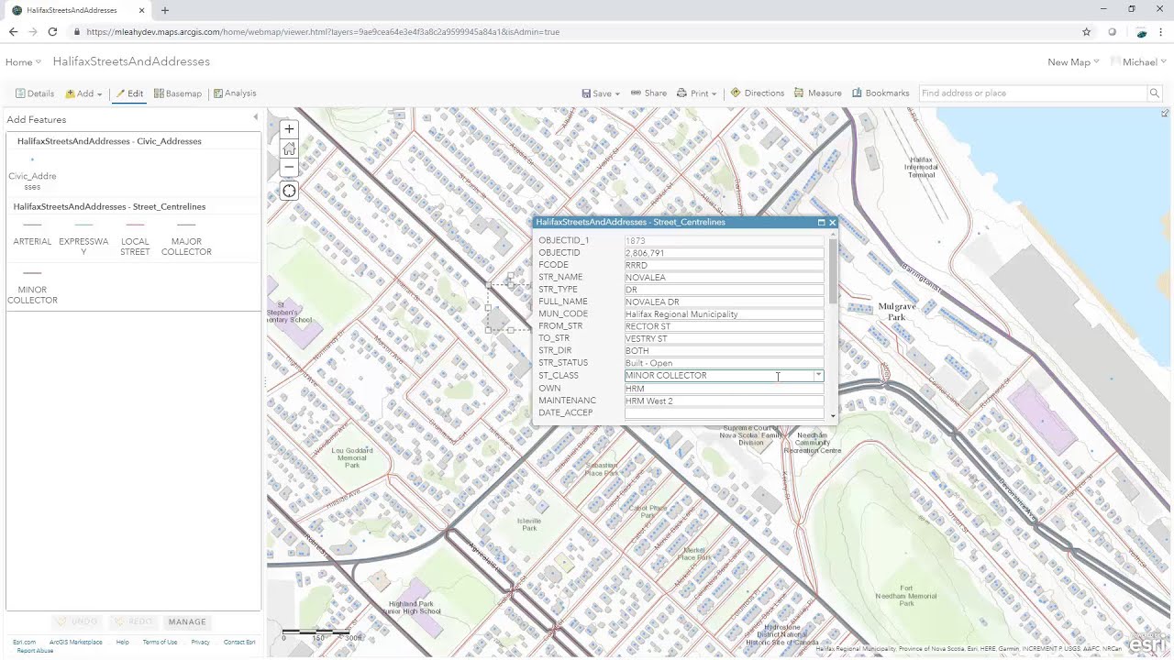
Task: Open the Privacy footer link
Action: click(x=200, y=642)
